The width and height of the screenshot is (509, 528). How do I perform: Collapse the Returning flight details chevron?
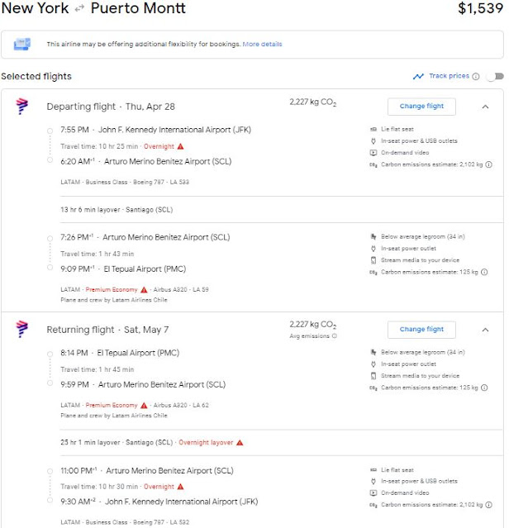pyautogui.click(x=485, y=330)
